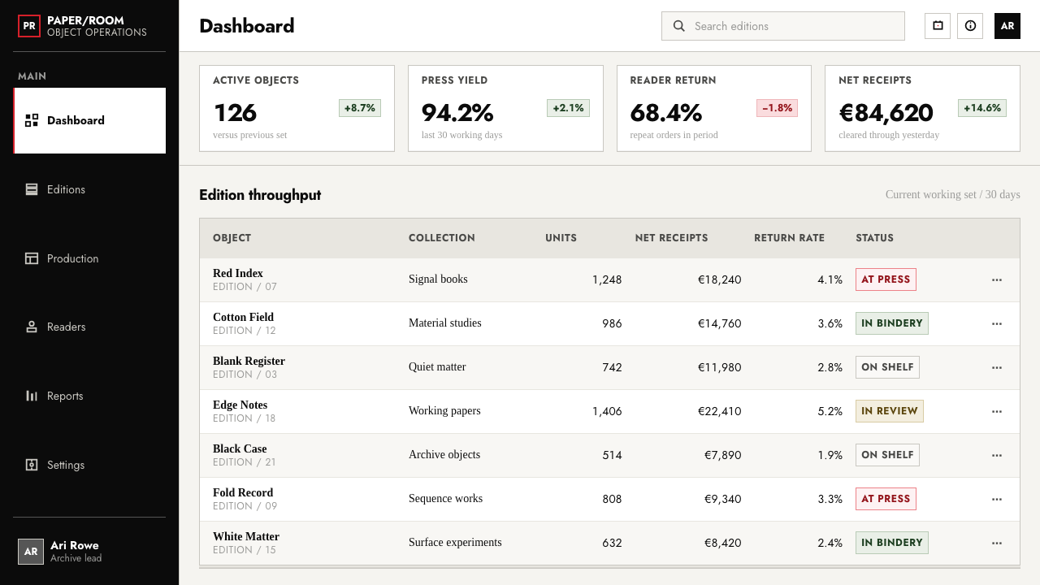Open row actions for Red Index
The width and height of the screenshot is (1040, 585).
coord(997,279)
